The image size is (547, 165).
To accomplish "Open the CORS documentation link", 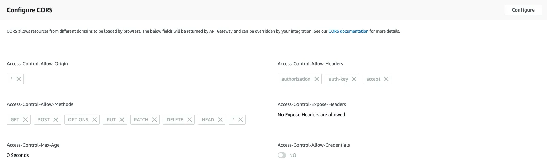I will click(348, 31).
